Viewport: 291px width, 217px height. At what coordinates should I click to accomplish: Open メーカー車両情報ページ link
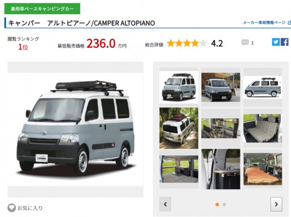pyautogui.click(x=264, y=23)
